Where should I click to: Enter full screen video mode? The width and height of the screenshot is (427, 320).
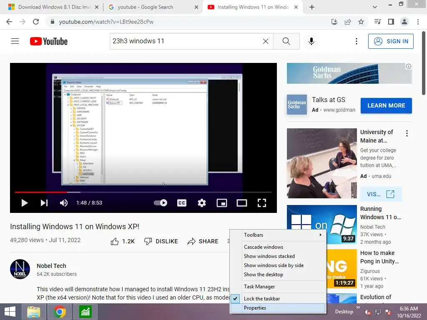point(262,203)
